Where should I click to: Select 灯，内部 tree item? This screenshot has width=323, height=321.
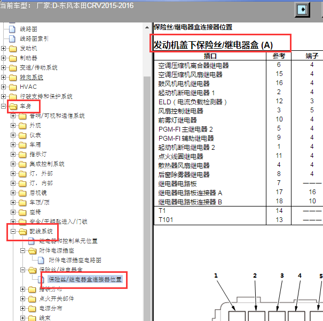(41, 184)
